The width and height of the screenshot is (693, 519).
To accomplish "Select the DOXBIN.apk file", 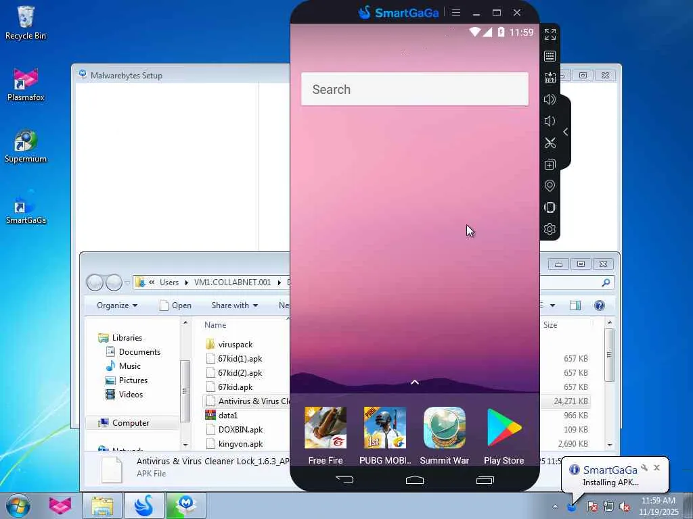I will (240, 429).
